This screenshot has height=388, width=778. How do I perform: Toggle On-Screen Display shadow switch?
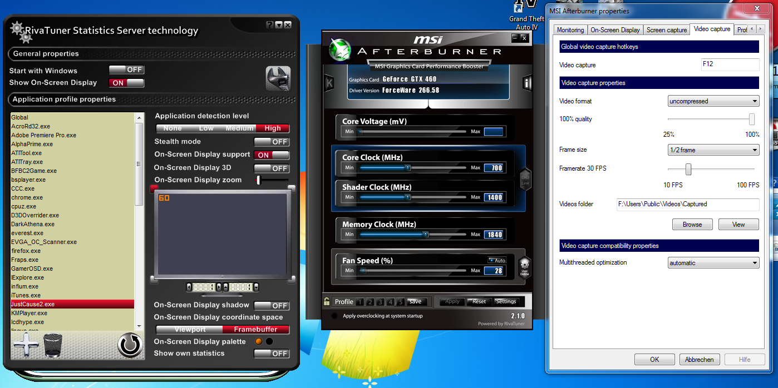[x=272, y=305]
